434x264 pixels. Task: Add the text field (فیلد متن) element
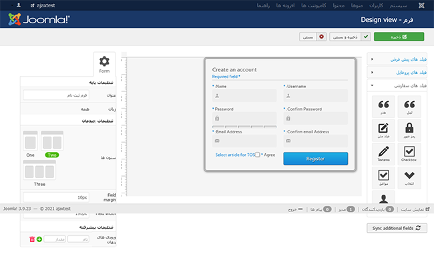click(383, 130)
